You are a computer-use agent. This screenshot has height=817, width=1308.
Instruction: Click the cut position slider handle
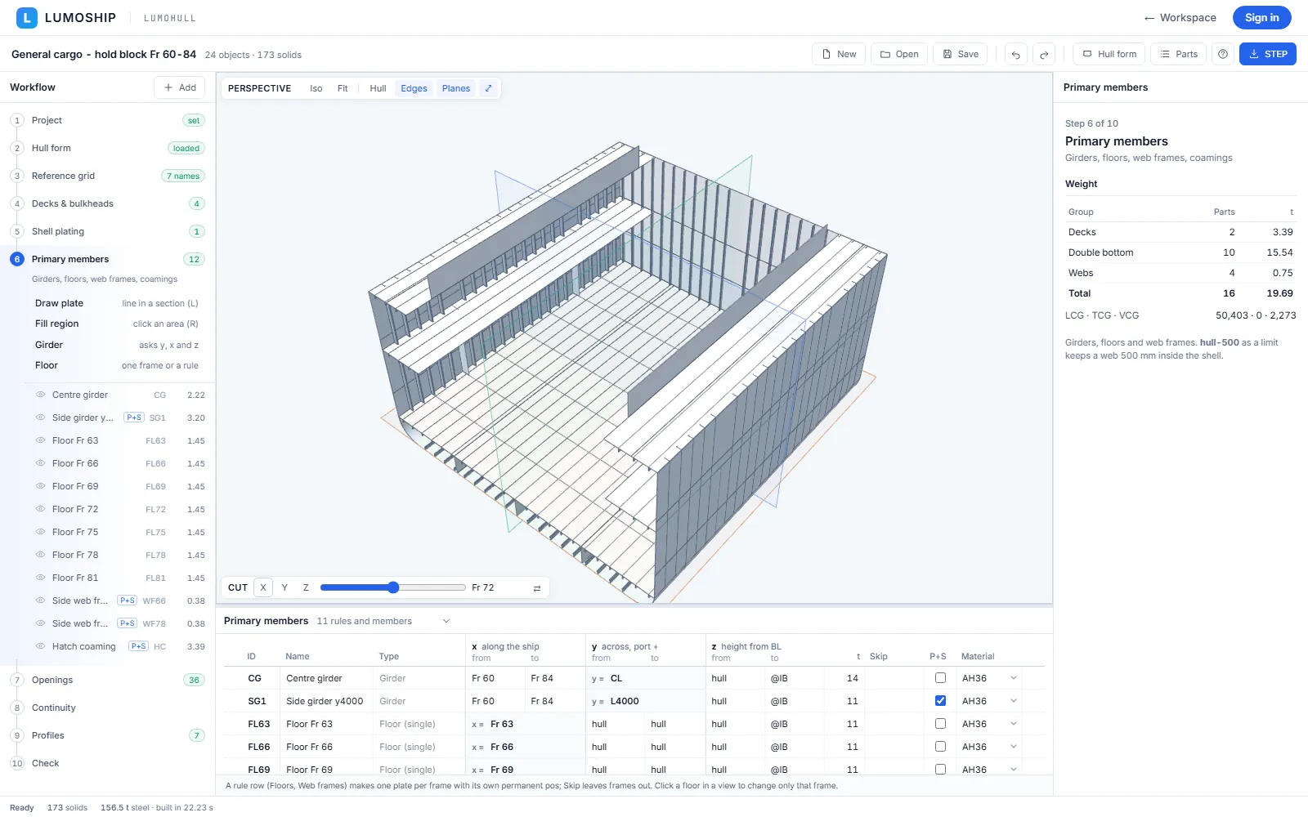pyautogui.click(x=393, y=587)
